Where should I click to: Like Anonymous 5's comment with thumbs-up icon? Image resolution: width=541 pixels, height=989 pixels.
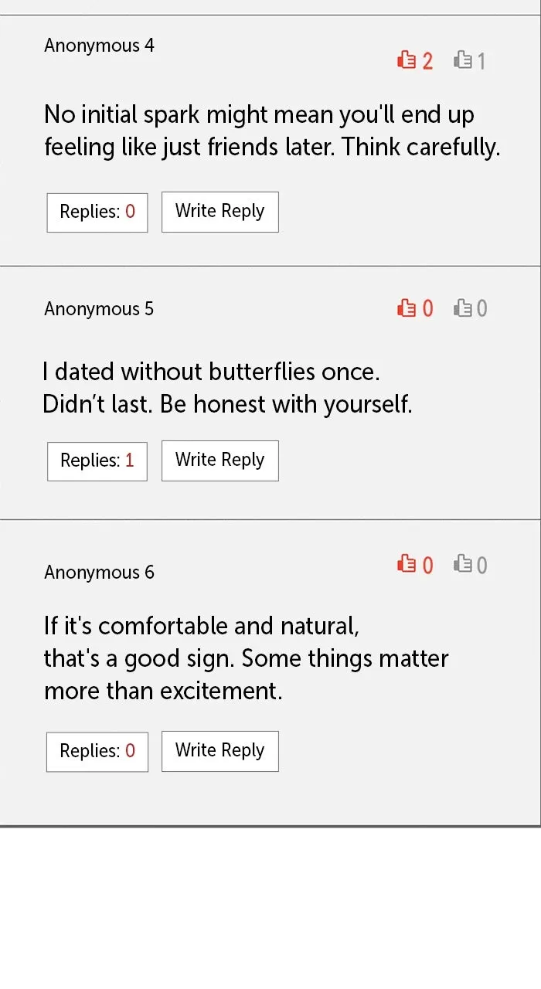(x=407, y=308)
